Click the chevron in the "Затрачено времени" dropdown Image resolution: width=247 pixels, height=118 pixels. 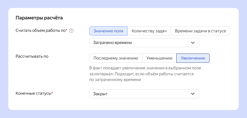pos(192,43)
